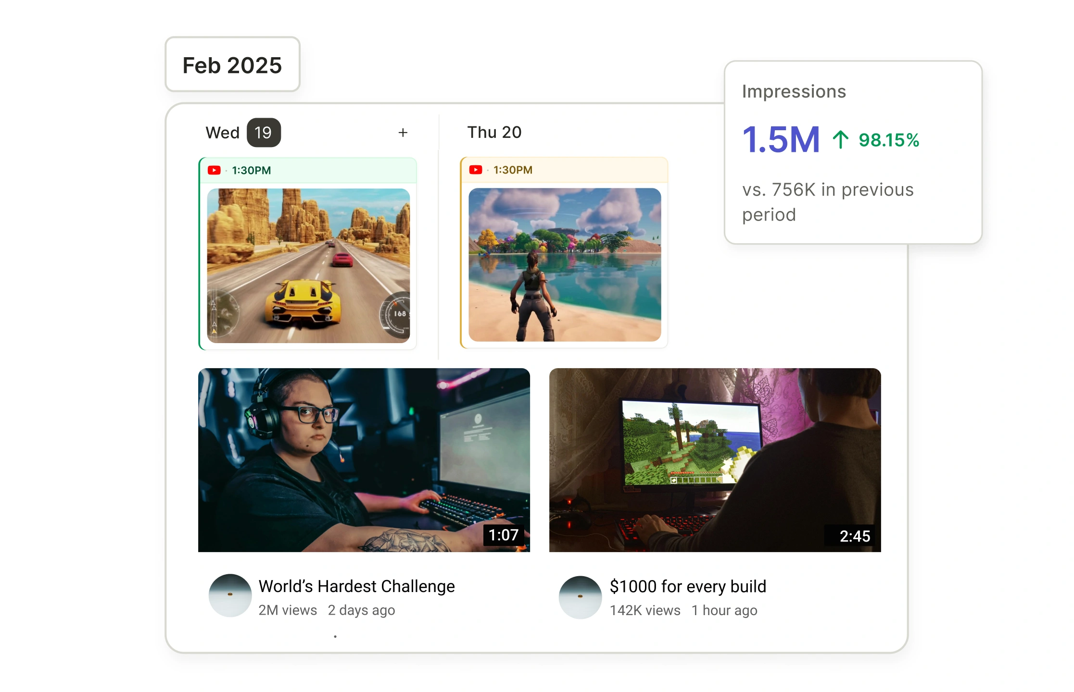
Task: Open the Feb 2025 month selector
Action: [x=232, y=65]
